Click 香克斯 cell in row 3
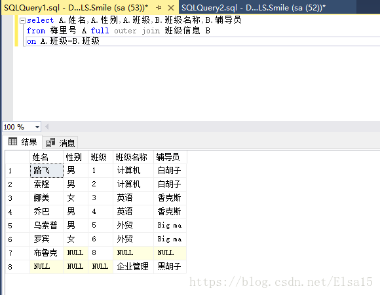The image size is (380, 295). pyautogui.click(x=170, y=198)
